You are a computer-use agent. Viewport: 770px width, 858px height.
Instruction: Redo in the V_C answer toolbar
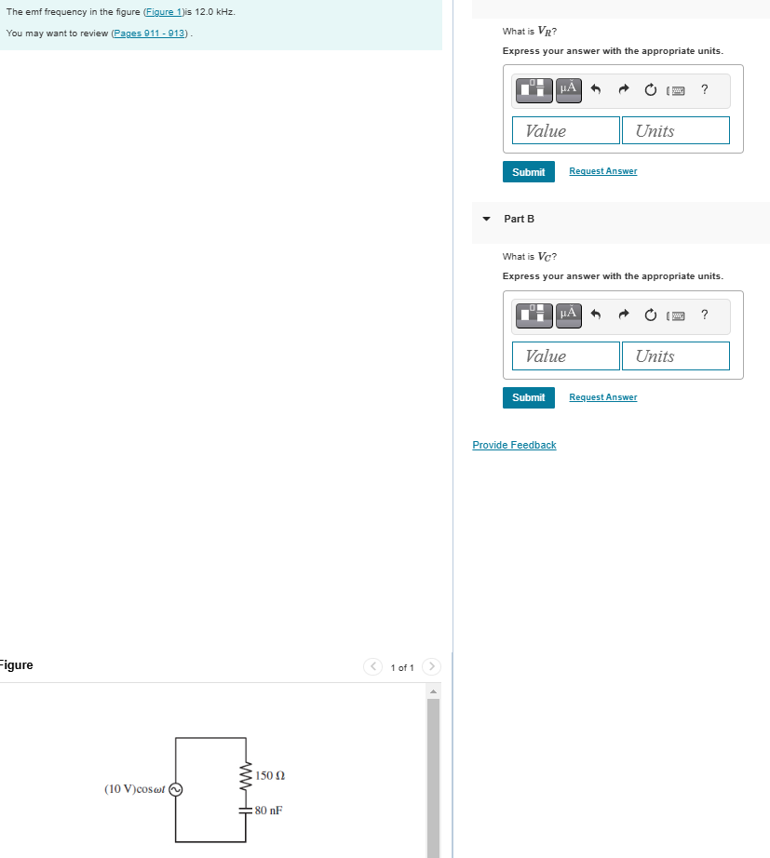tap(623, 315)
